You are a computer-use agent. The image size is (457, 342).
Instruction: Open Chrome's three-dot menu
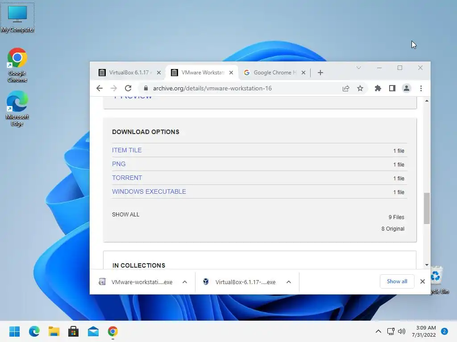pyautogui.click(x=421, y=88)
